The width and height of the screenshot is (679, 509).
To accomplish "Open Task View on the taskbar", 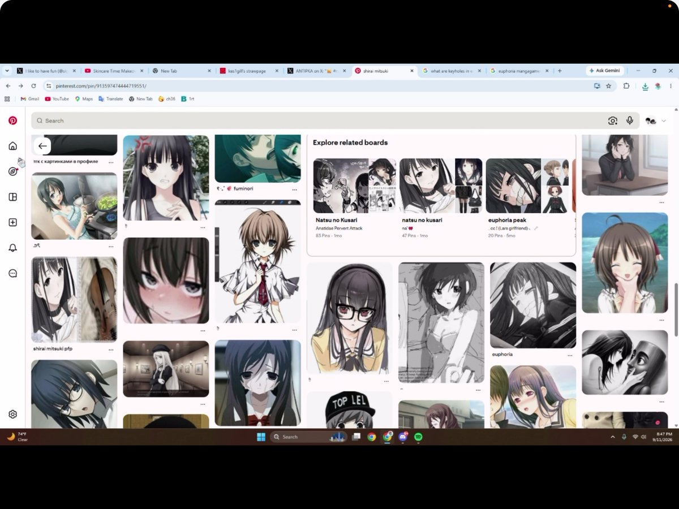I will 356,437.
